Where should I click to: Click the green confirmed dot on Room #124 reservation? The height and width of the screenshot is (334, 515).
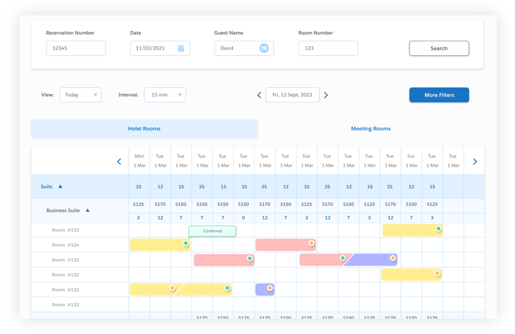[186, 243]
